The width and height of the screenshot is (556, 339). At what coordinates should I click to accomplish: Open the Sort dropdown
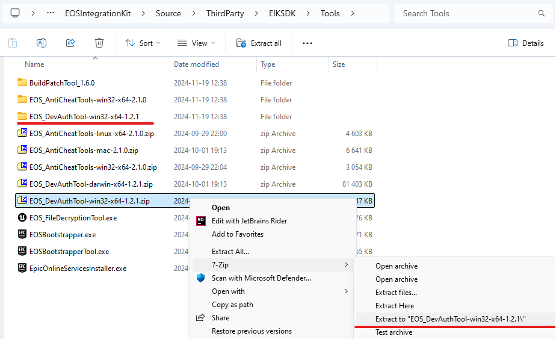click(x=143, y=43)
